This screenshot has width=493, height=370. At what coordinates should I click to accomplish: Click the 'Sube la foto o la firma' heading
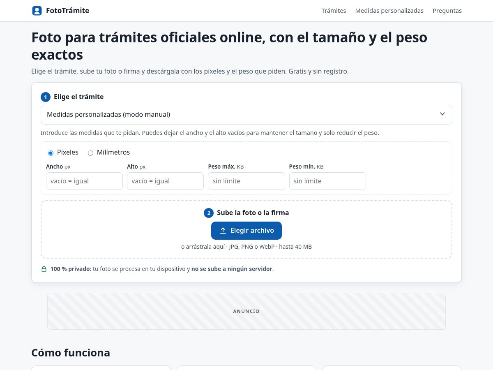(253, 213)
